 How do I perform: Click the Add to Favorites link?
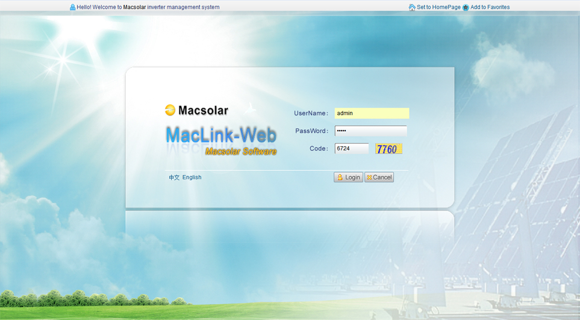click(490, 7)
